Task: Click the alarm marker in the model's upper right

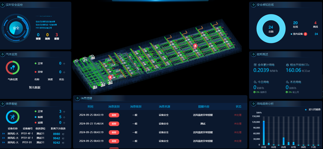Action: tap(195, 46)
